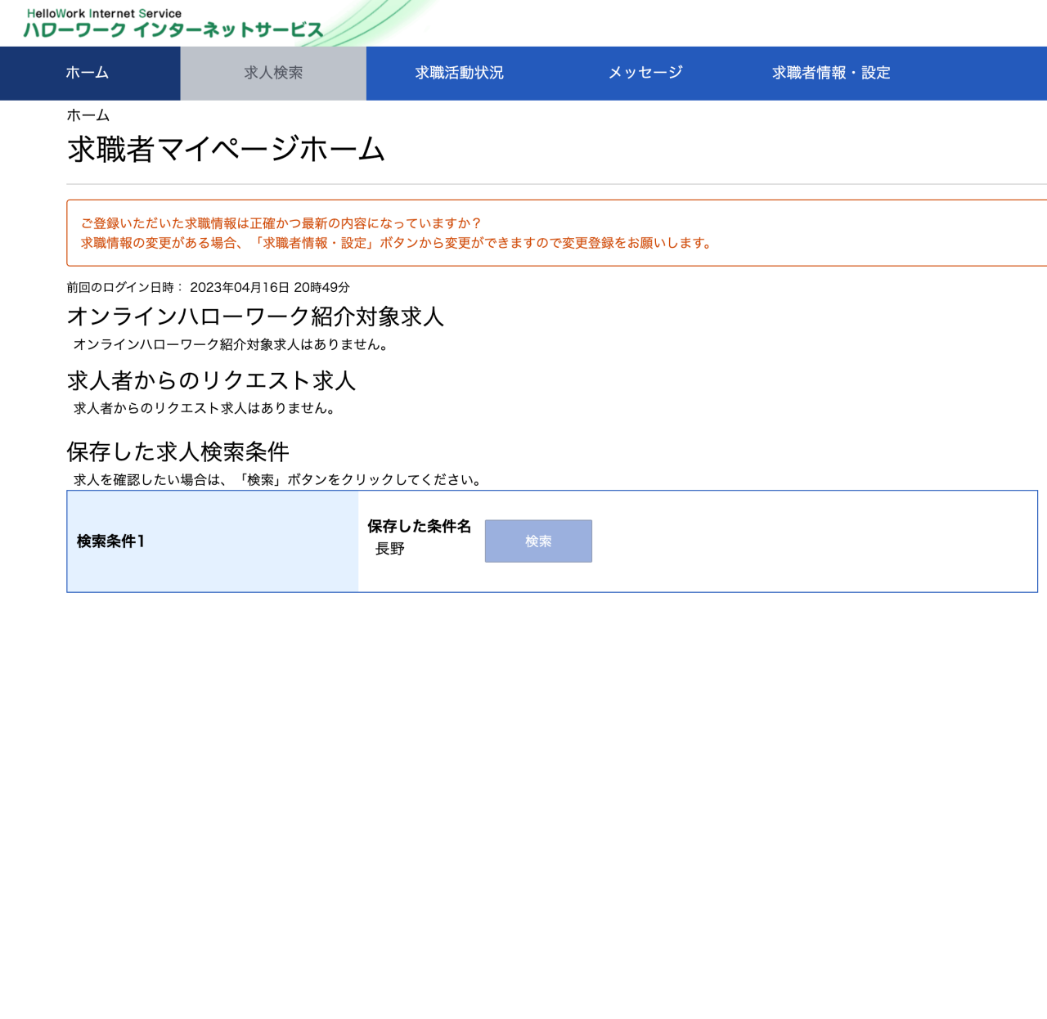Click the saved condition name 長野
1047x1019 pixels.
(x=390, y=549)
